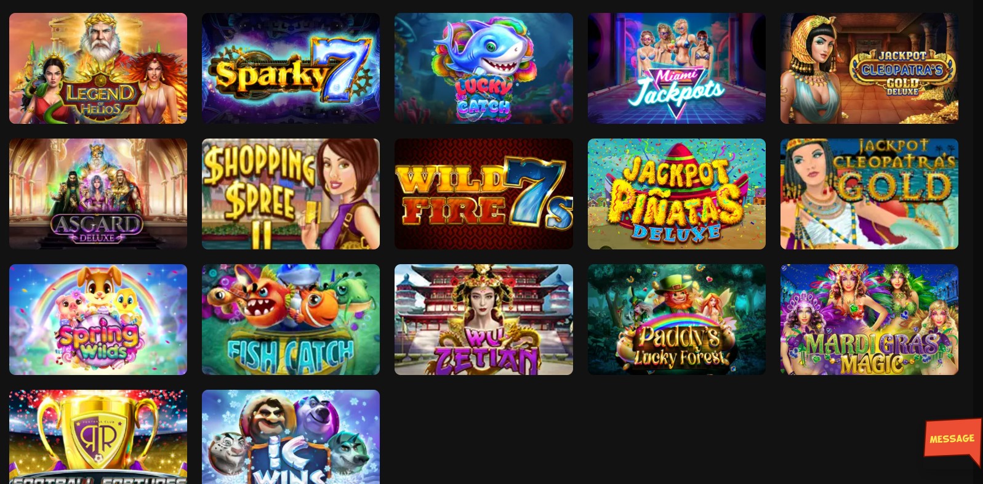
Task: Select the Wu Zetian slot game
Action: (x=484, y=320)
